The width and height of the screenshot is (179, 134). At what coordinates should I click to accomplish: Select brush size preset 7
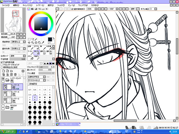(x=40, y=98)
